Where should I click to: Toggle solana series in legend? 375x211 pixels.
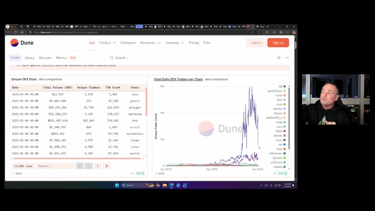coord(280,167)
